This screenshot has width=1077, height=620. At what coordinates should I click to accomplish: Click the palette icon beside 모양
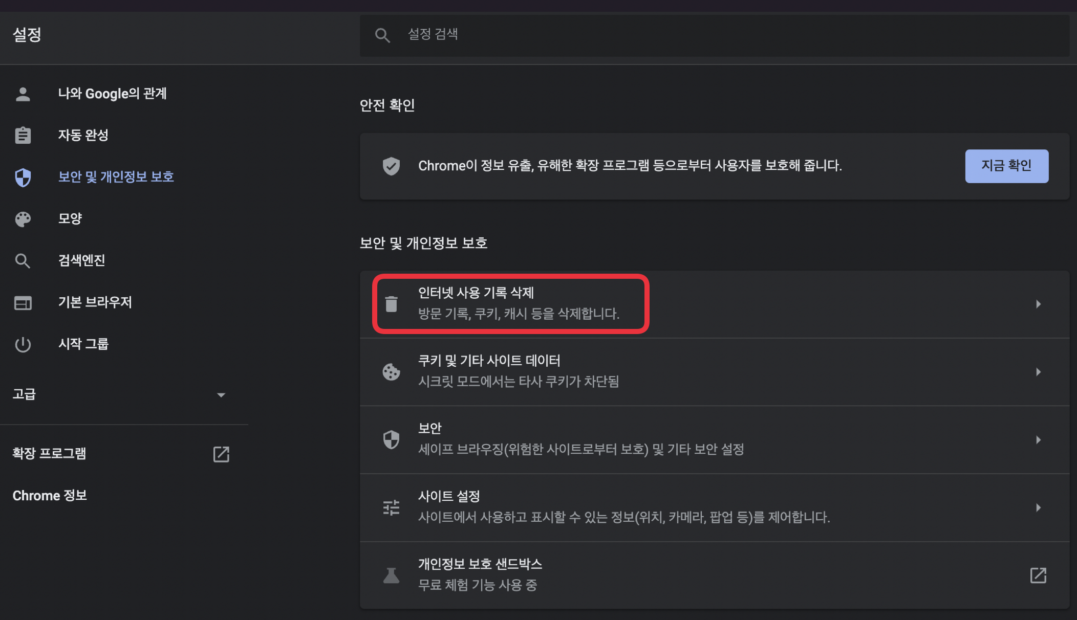coord(23,219)
